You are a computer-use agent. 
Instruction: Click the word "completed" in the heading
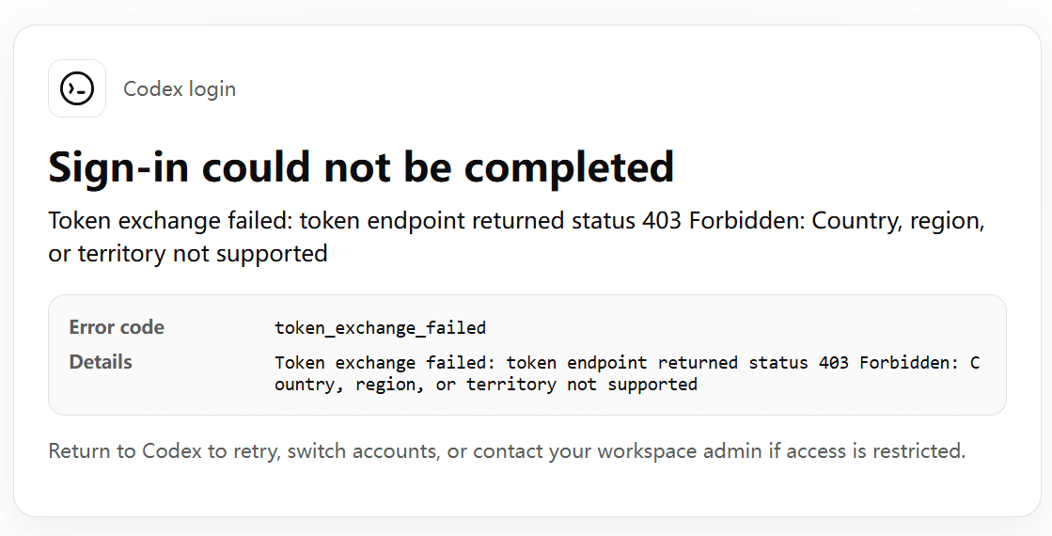coord(570,167)
